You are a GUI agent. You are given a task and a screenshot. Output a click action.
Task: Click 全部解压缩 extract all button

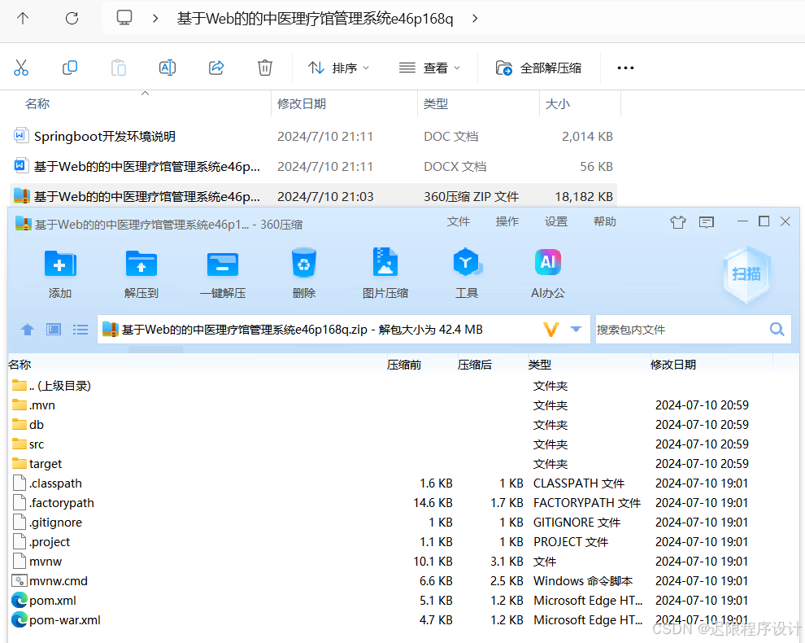(539, 68)
